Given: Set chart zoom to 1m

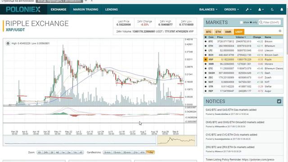Looking at the screenshot, I should [75, 152].
